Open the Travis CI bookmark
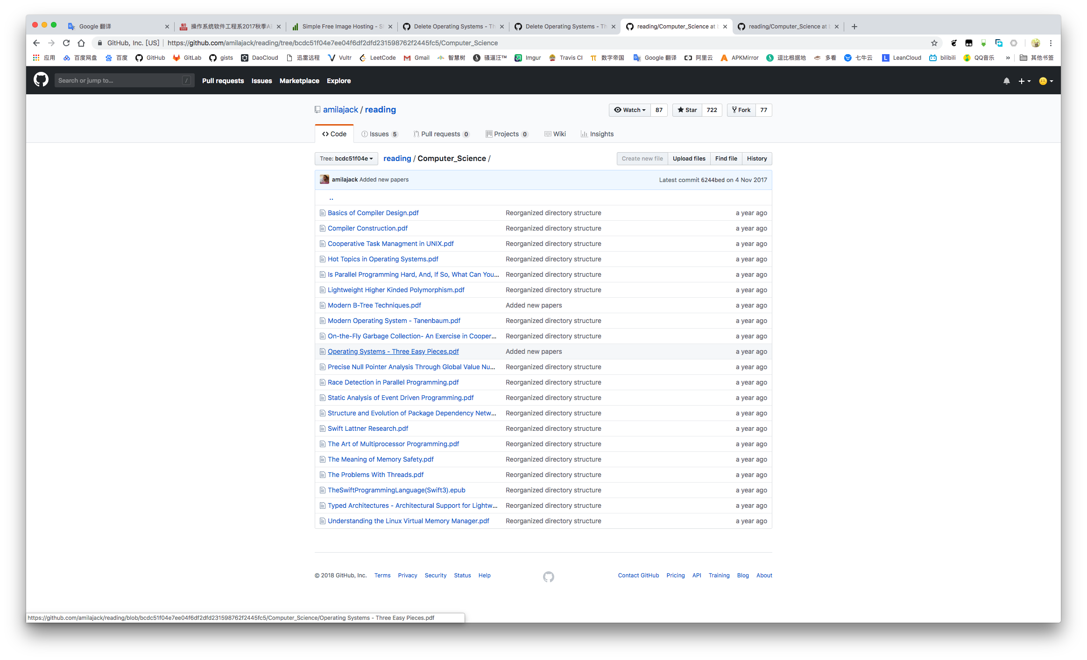Screen dimensions: 1087x660 coord(566,58)
